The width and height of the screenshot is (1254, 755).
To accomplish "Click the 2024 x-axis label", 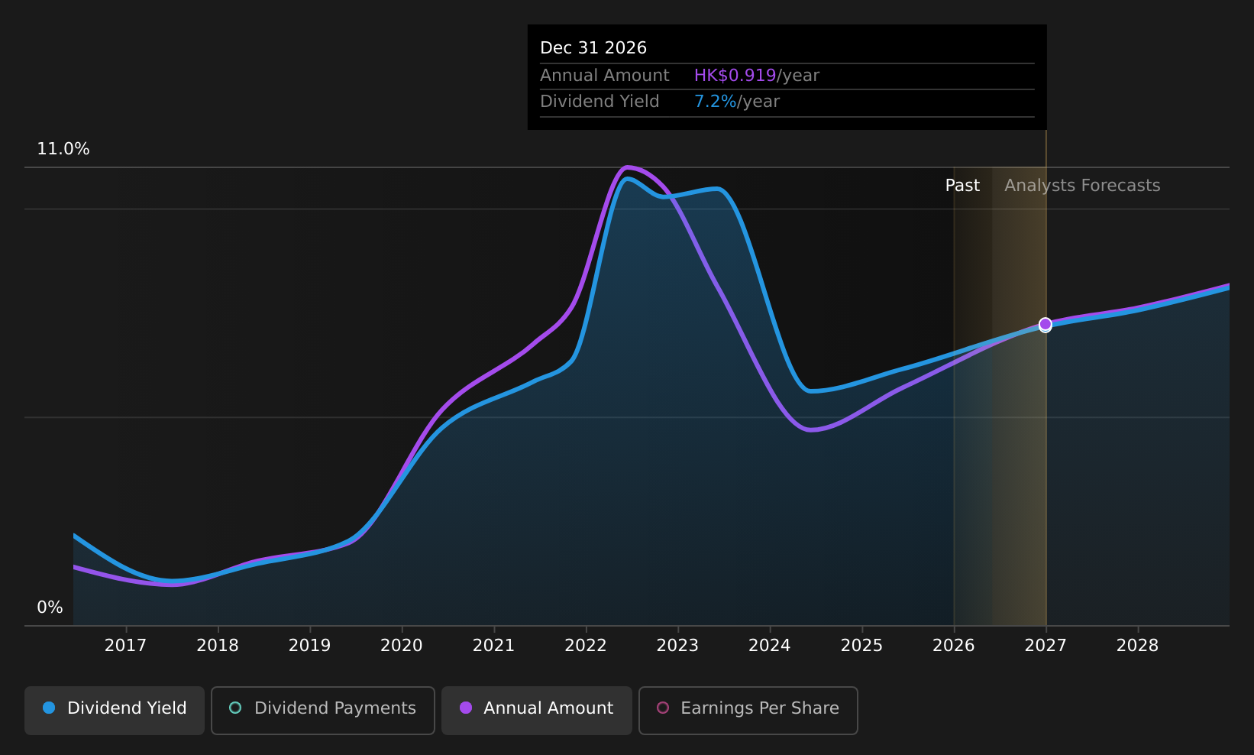I will pyautogui.click(x=770, y=646).
